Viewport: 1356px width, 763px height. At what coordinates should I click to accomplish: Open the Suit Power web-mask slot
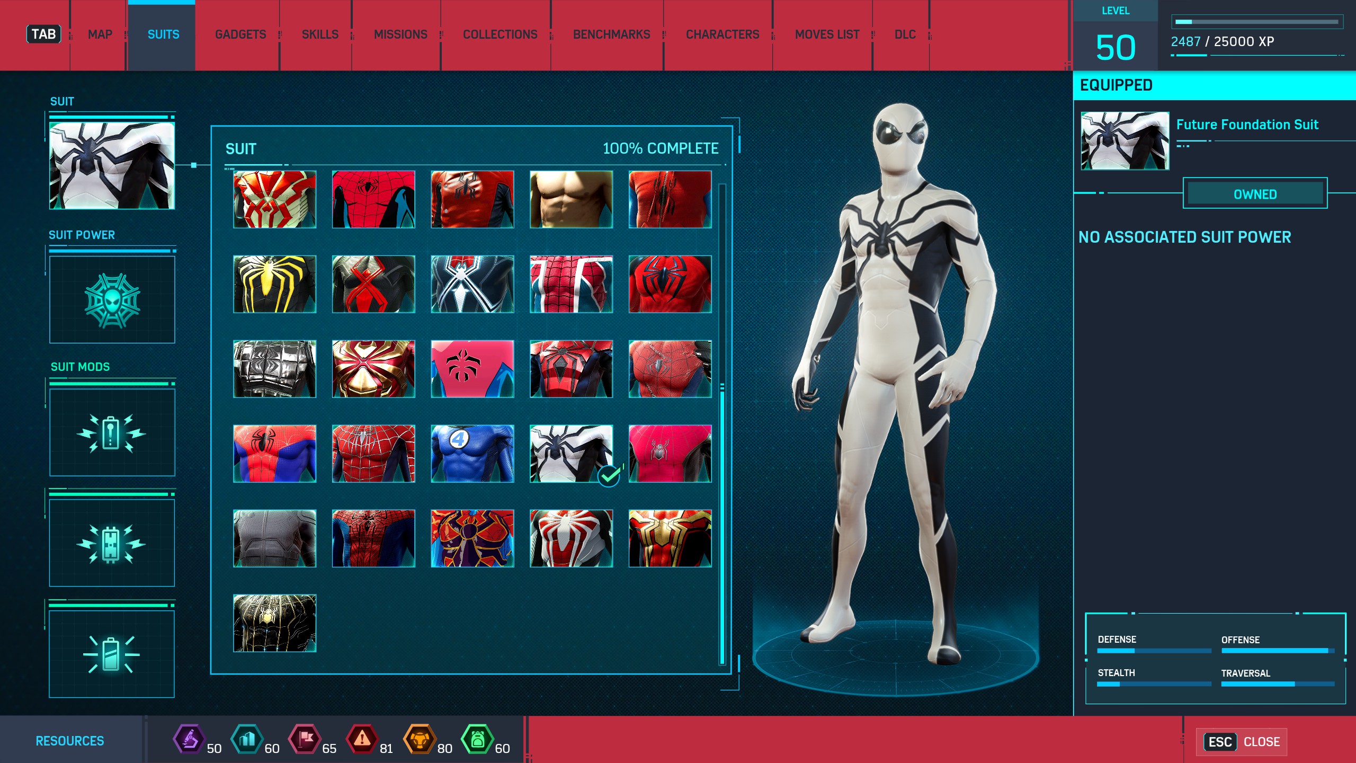(112, 300)
